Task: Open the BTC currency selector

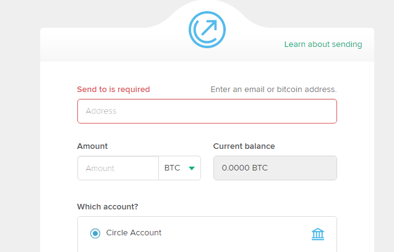Action: pyautogui.click(x=179, y=168)
